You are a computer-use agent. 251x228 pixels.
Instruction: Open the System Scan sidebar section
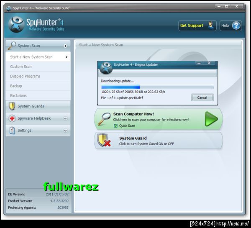[38, 46]
